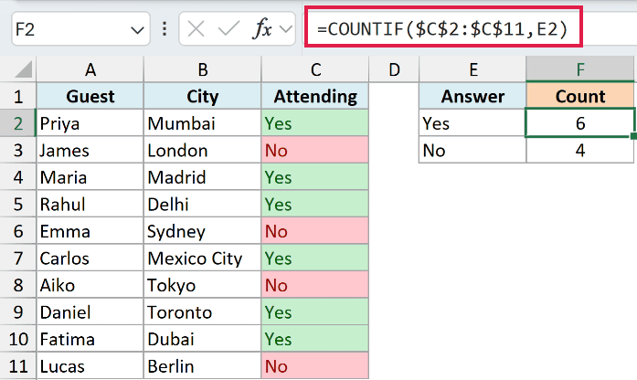Image resolution: width=637 pixels, height=380 pixels.
Task: Select row 8 header
Action: click(18, 285)
